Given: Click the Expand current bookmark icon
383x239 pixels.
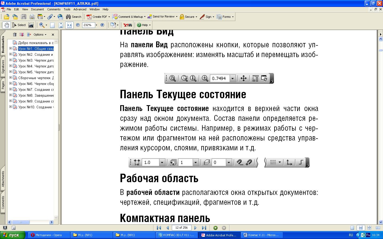Looking at the screenshot, I should [x=29, y=35].
